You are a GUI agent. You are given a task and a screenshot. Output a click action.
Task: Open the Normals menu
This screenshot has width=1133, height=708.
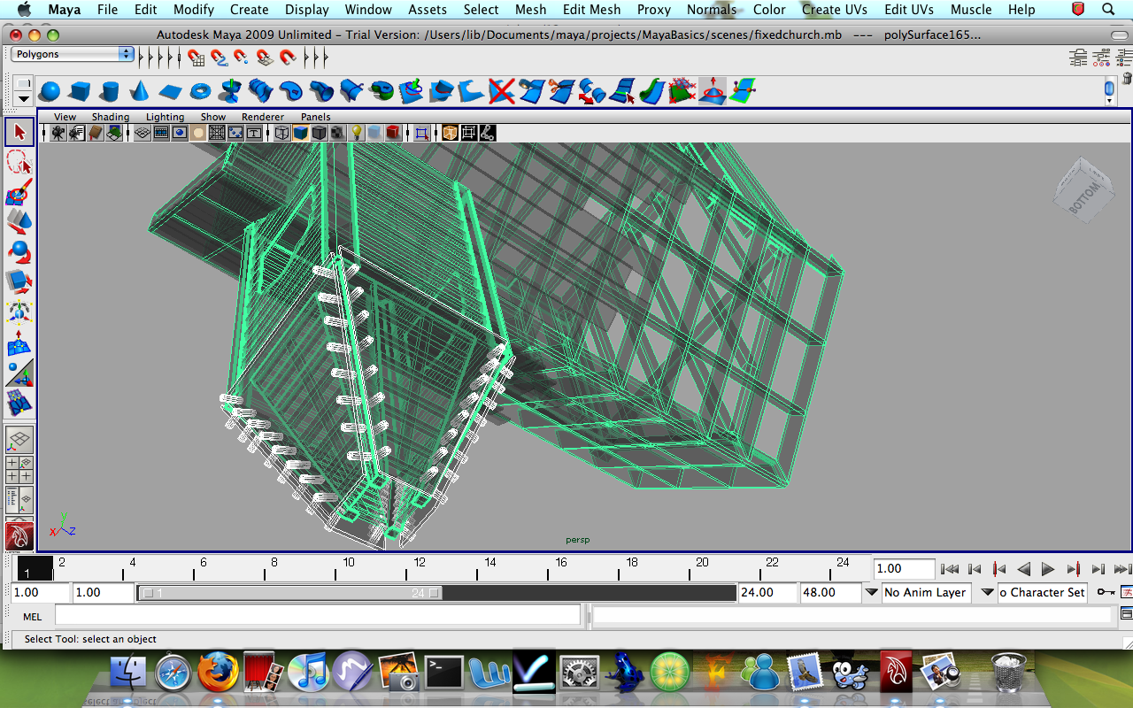pyautogui.click(x=712, y=10)
